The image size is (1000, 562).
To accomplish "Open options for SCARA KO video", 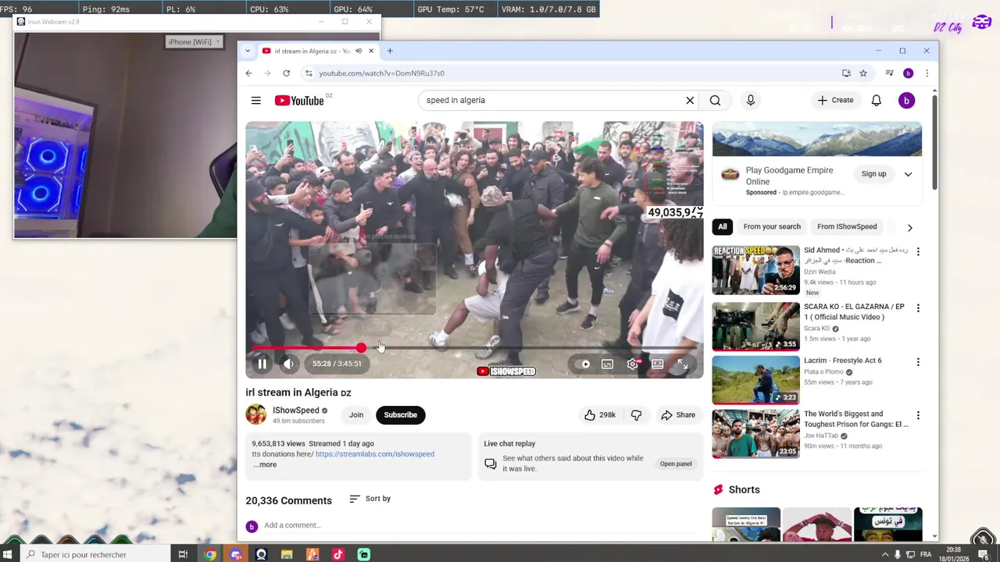I will (918, 308).
